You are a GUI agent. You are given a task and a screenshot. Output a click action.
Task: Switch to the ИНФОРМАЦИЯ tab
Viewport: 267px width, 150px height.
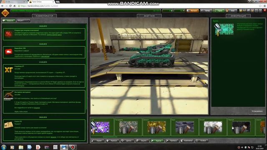tap(238, 16)
